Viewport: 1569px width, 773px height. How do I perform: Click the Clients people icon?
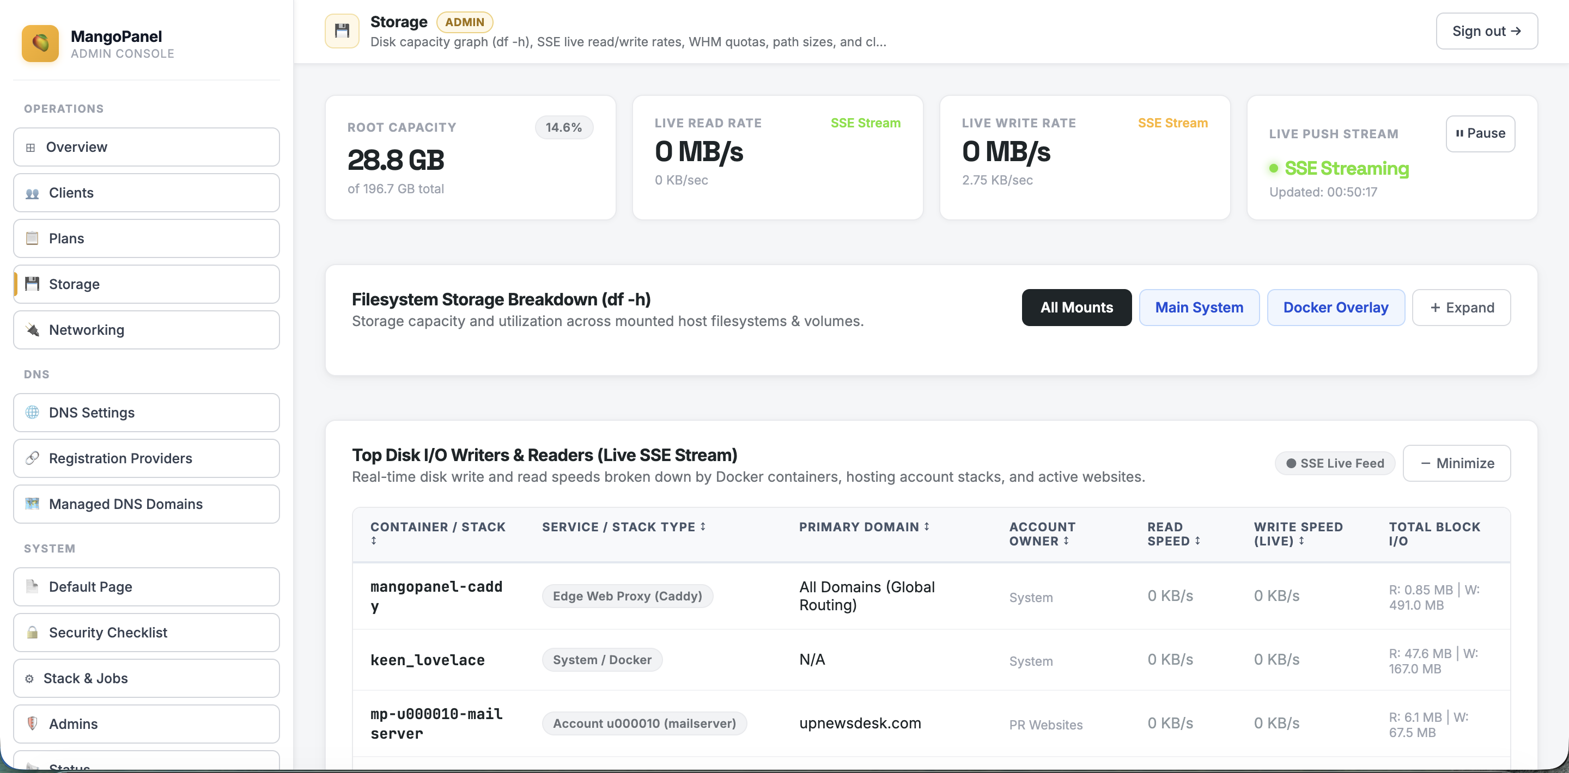click(32, 193)
